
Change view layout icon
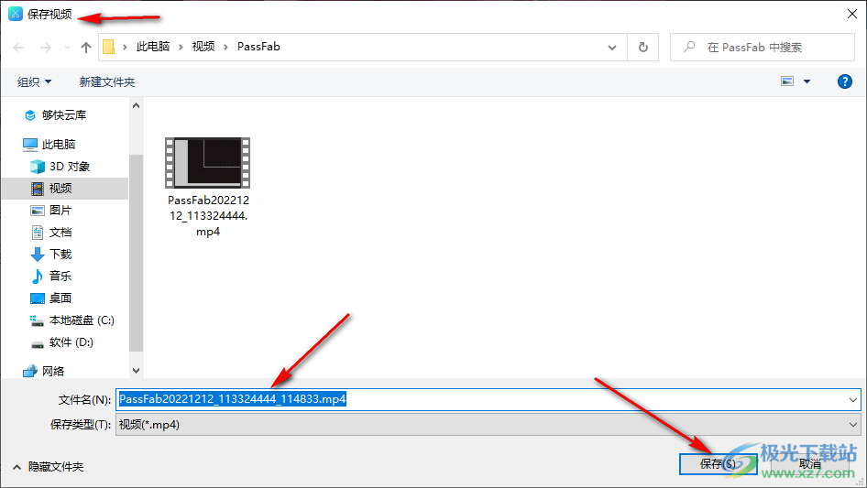pos(787,81)
